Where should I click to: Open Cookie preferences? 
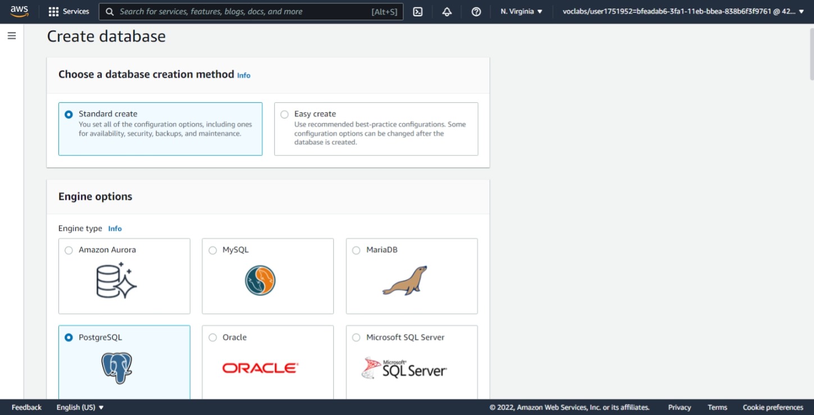(773, 407)
